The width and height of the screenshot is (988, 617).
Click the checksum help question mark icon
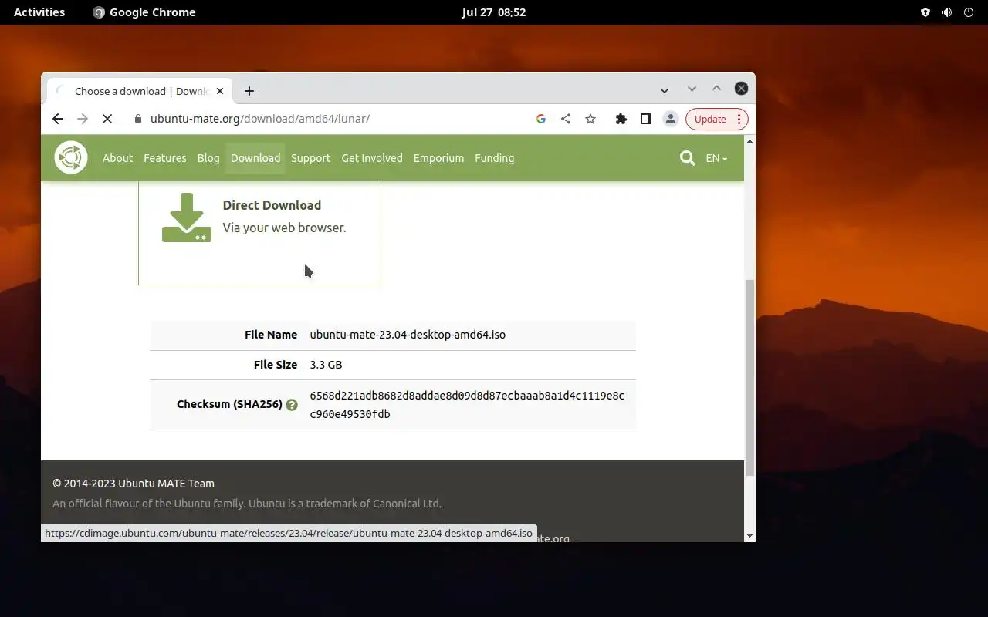click(292, 405)
